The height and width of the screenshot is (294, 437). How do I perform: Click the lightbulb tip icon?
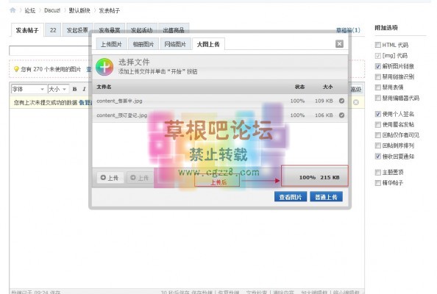[x=16, y=69]
